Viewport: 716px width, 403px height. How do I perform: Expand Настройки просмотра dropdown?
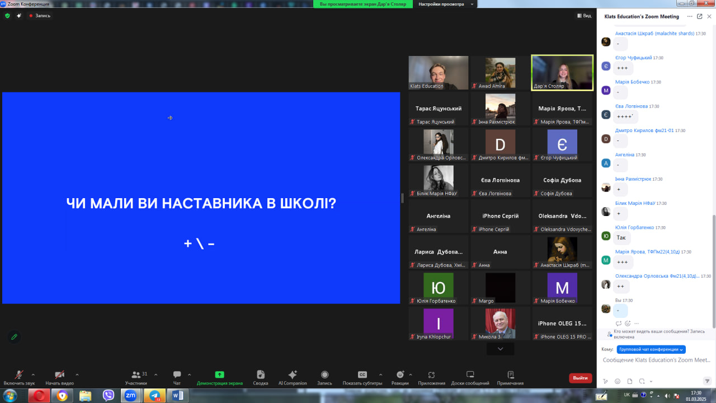[446, 4]
